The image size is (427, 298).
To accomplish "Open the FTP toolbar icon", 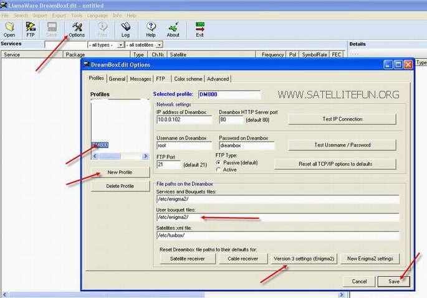I will click(x=31, y=30).
